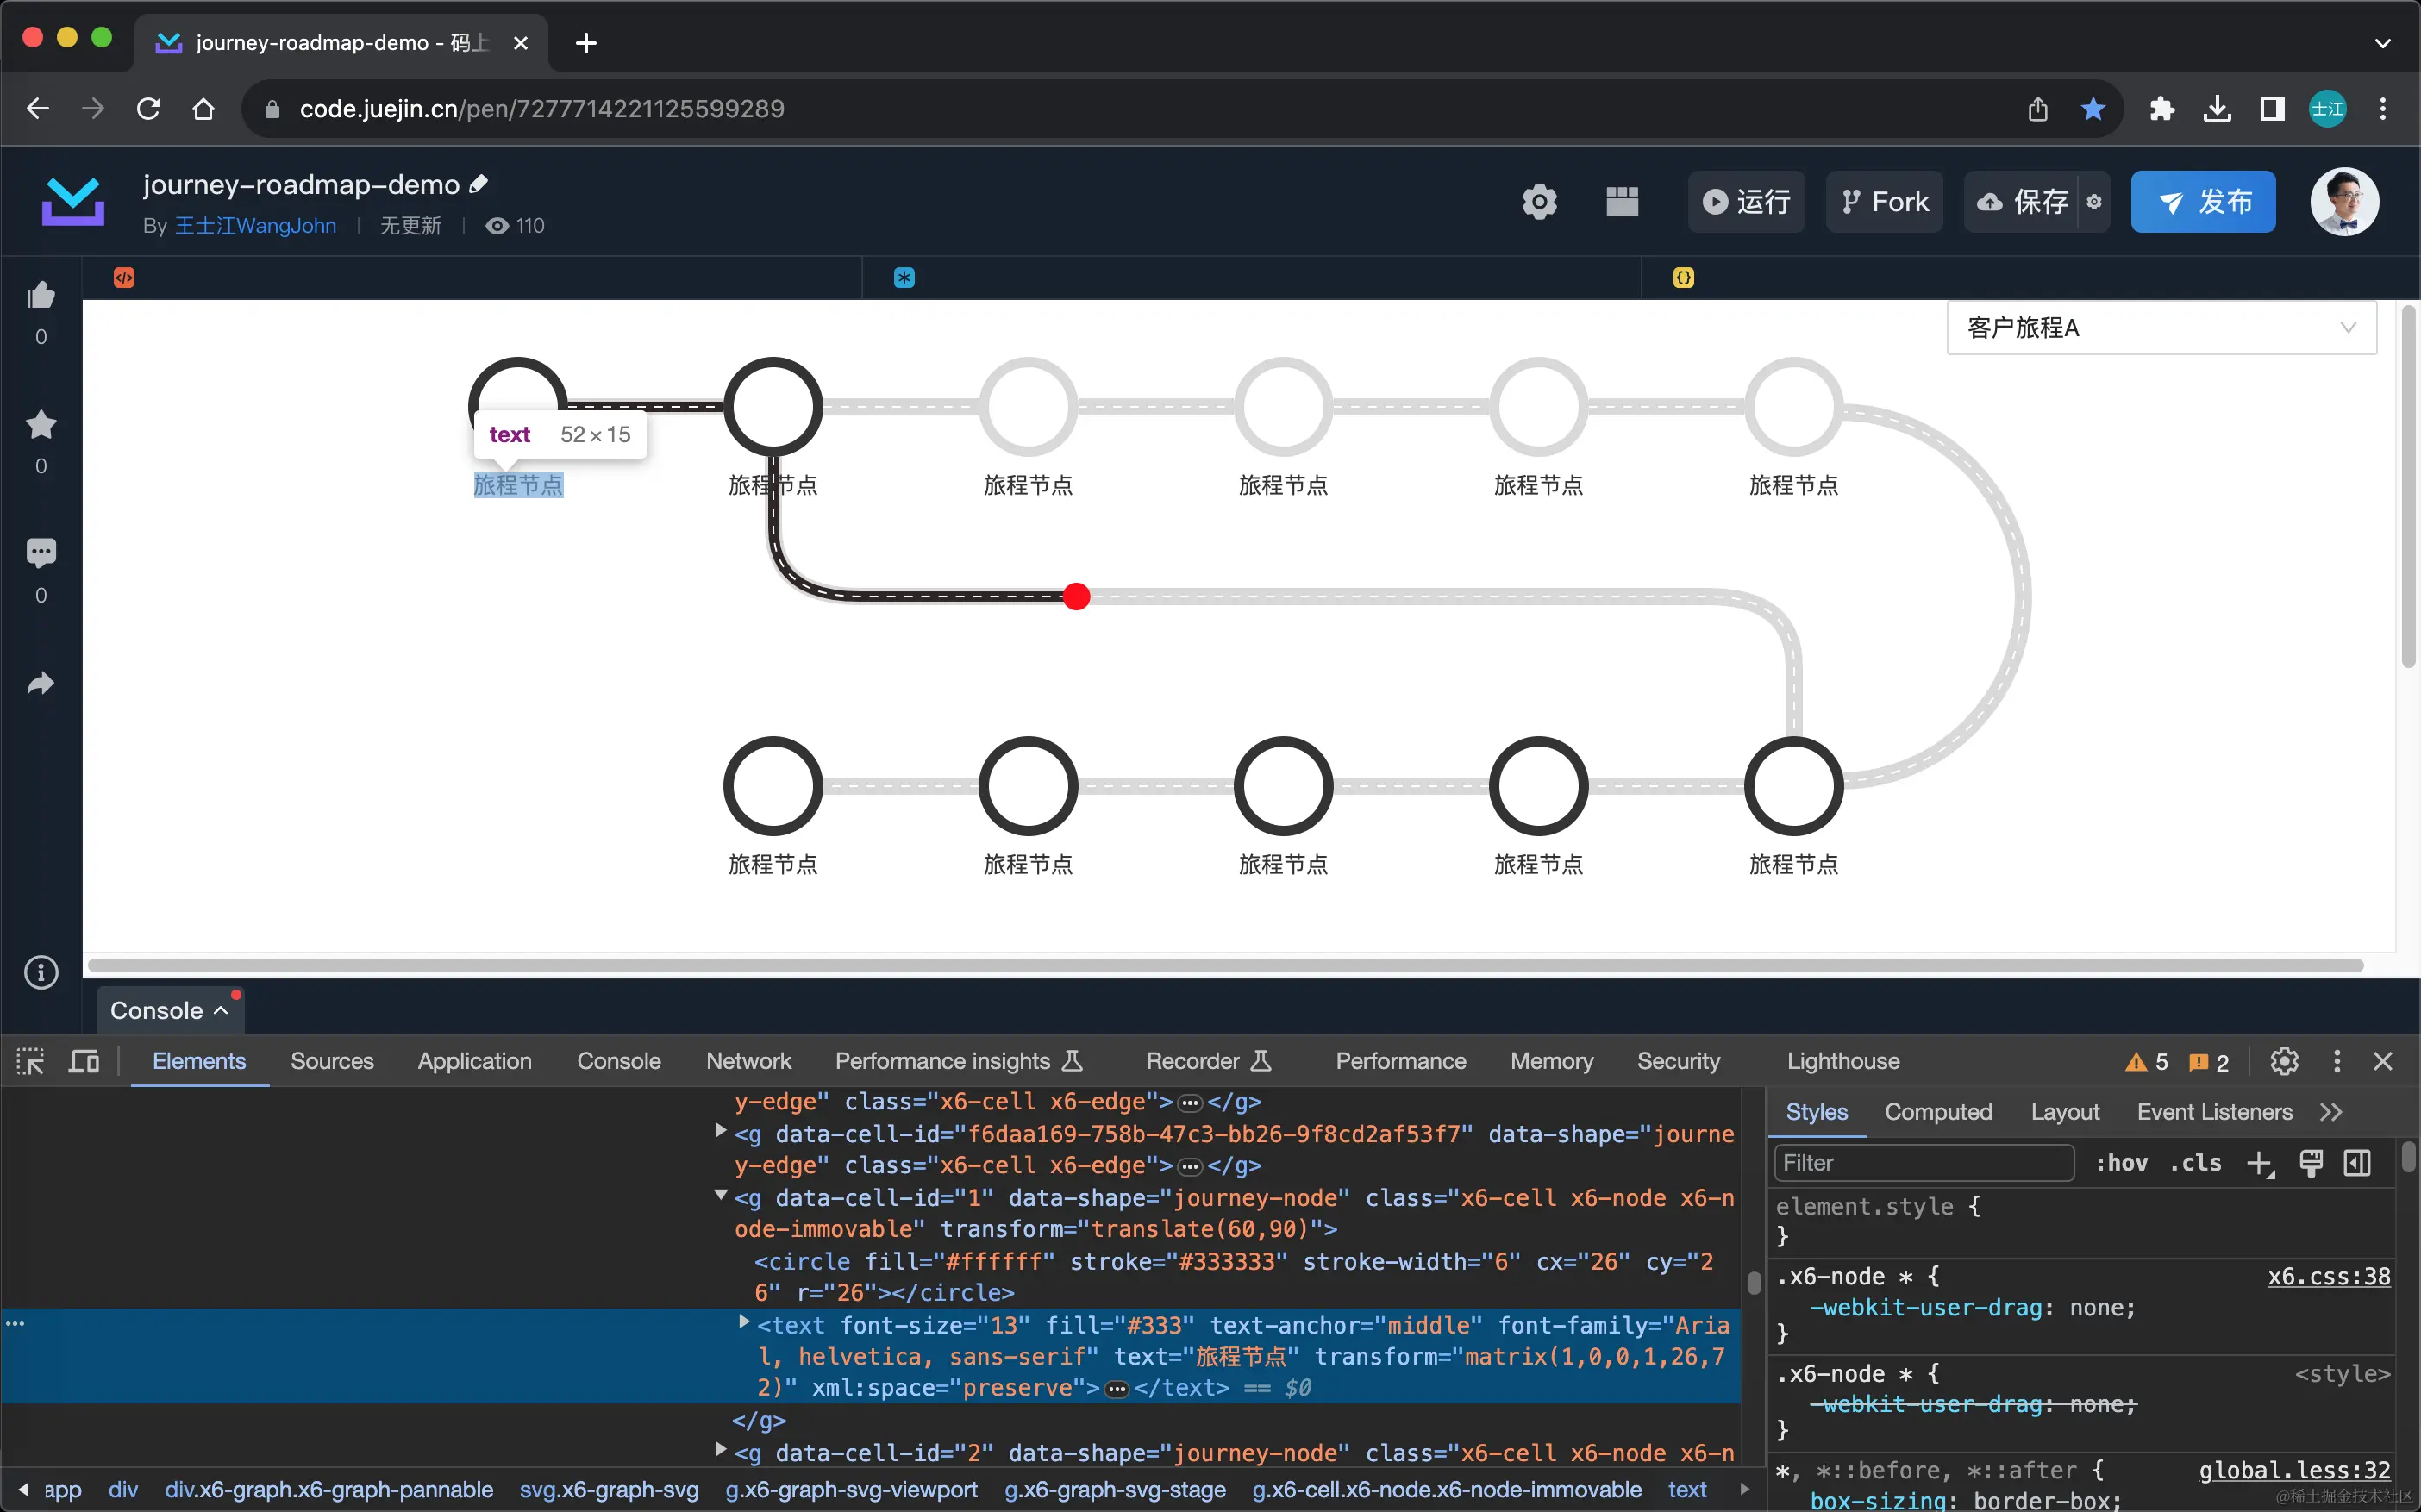Toggle the bookmark star in address bar
Image resolution: width=2421 pixels, height=1512 pixels.
[x=2092, y=108]
